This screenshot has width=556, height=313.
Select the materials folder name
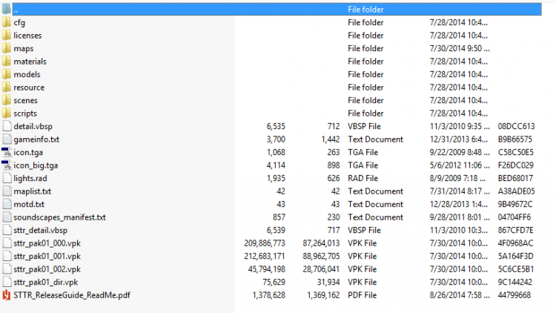[x=30, y=62]
